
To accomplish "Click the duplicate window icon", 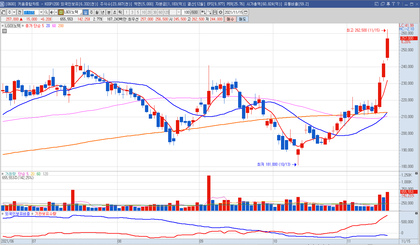I will coord(383,4).
